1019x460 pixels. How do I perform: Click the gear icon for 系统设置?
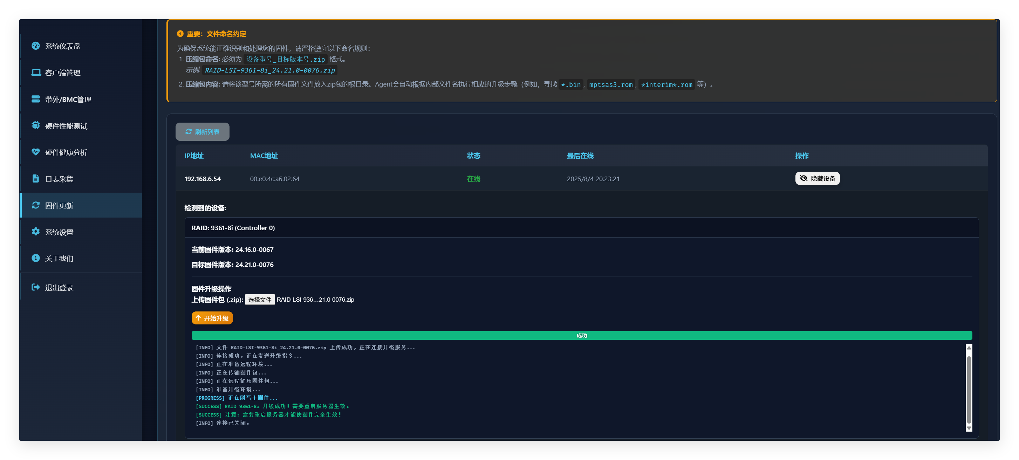click(36, 231)
